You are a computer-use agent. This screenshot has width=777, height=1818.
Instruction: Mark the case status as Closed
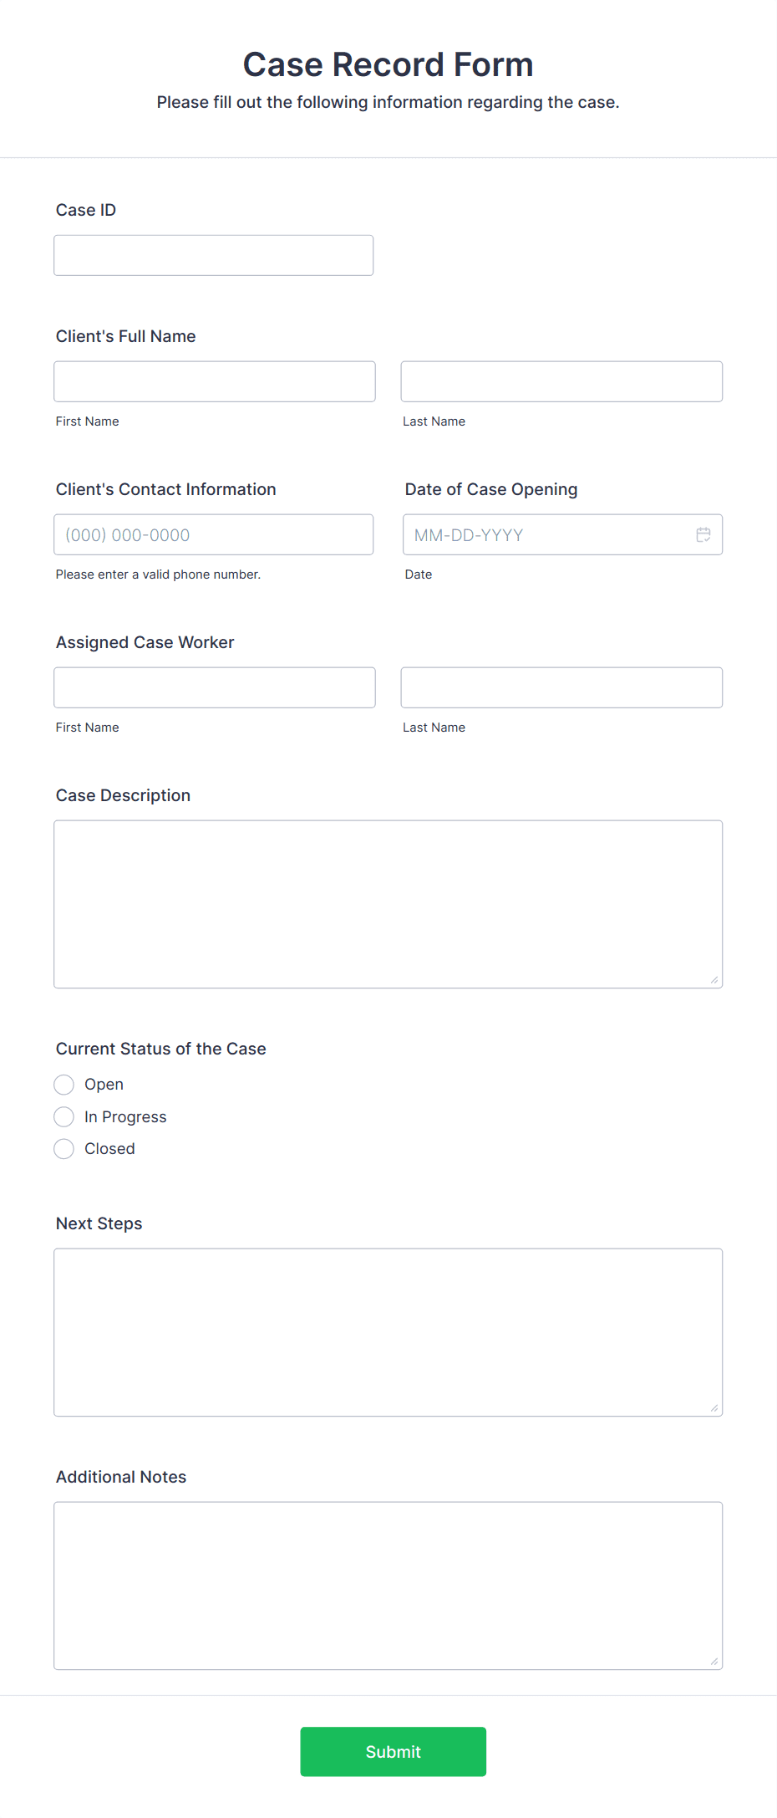point(64,1148)
